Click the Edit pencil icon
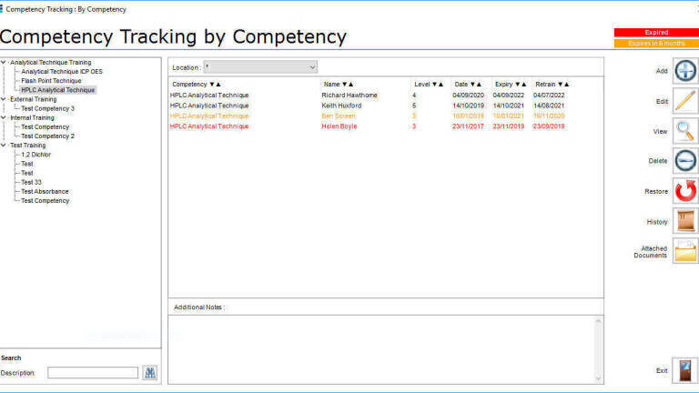 pos(685,101)
